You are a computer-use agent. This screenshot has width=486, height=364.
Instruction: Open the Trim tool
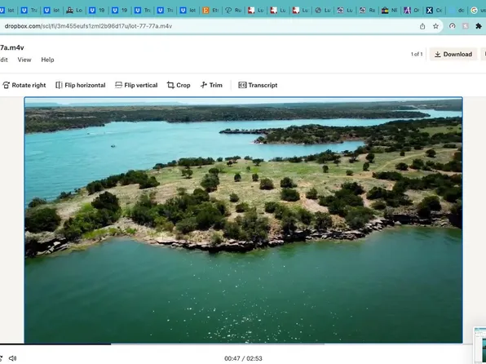pos(211,85)
